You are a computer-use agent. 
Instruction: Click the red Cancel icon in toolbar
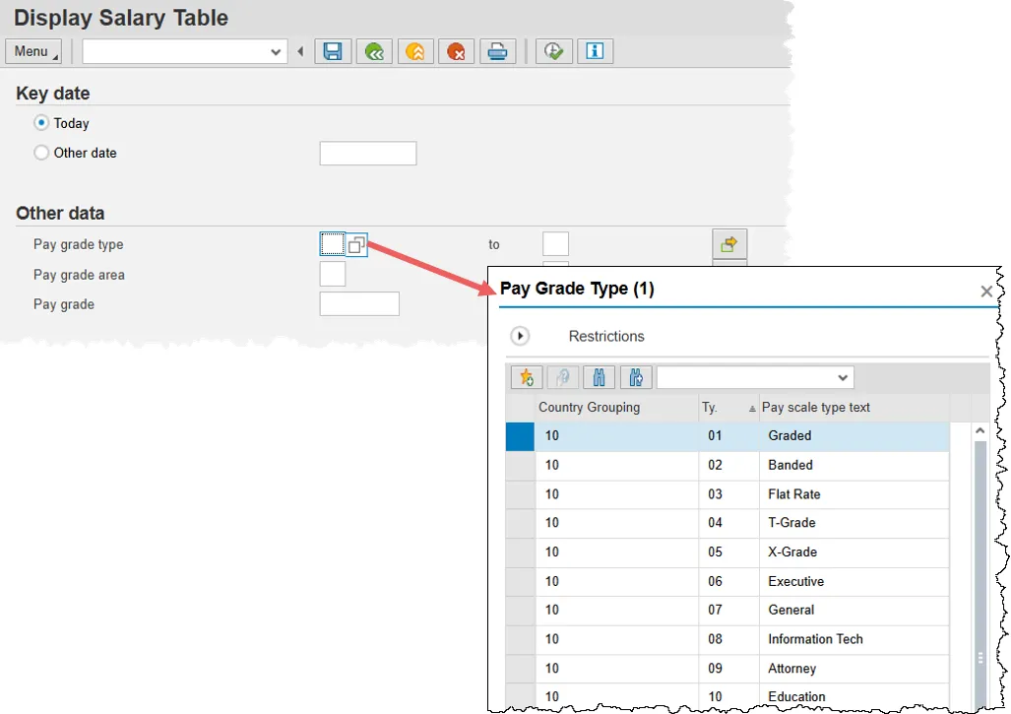[x=457, y=51]
